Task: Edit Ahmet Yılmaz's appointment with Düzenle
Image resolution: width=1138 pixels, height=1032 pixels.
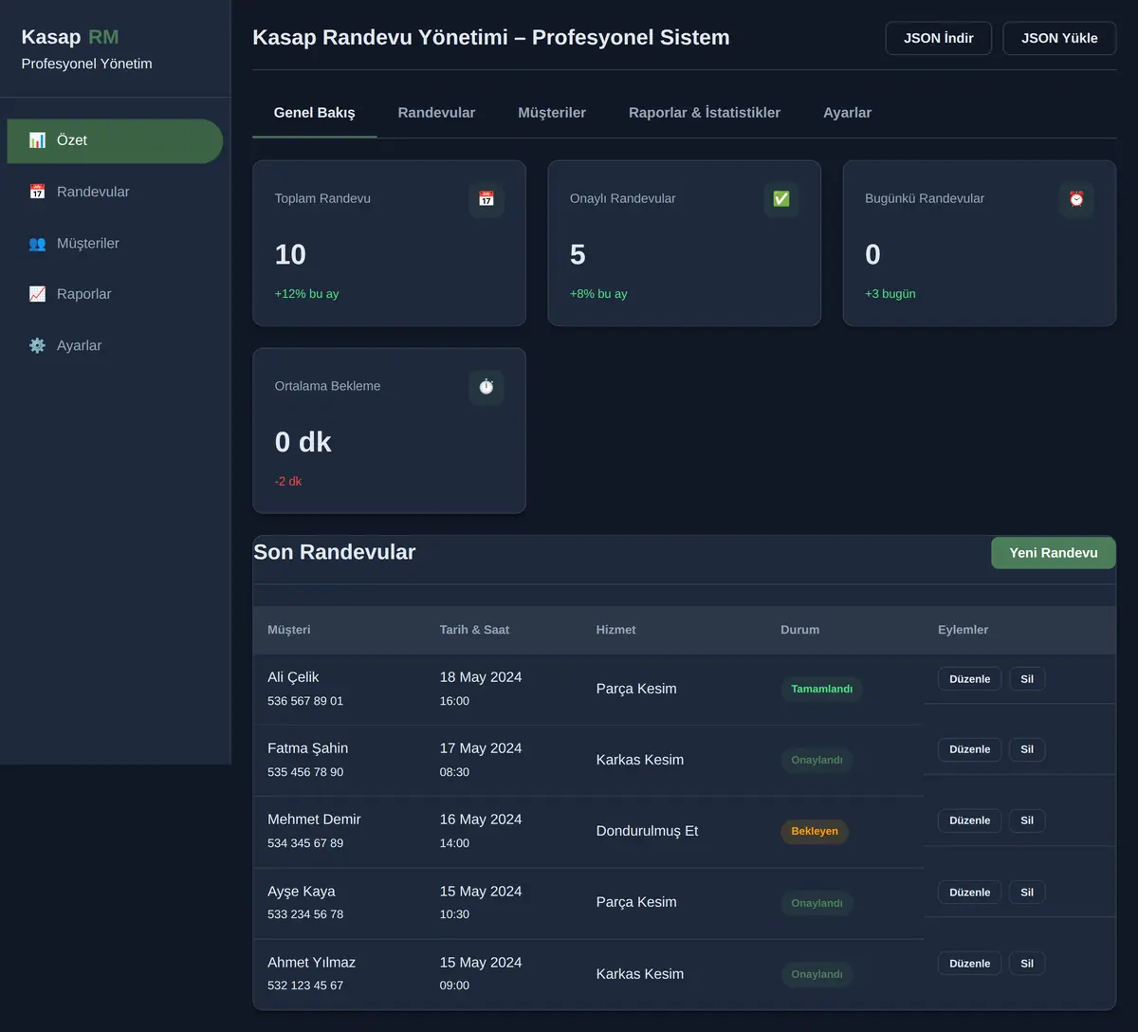Action: coord(969,964)
